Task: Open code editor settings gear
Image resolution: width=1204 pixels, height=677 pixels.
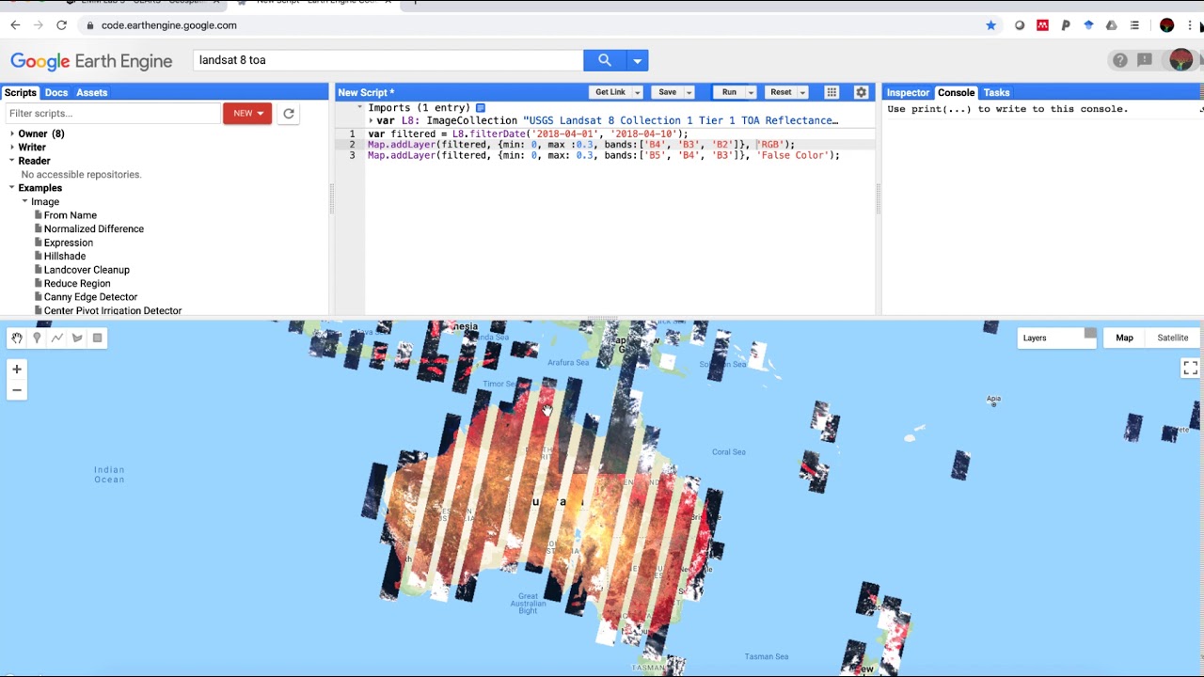Action: click(861, 92)
